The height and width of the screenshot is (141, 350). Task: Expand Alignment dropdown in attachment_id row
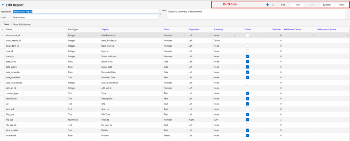click(210, 35)
